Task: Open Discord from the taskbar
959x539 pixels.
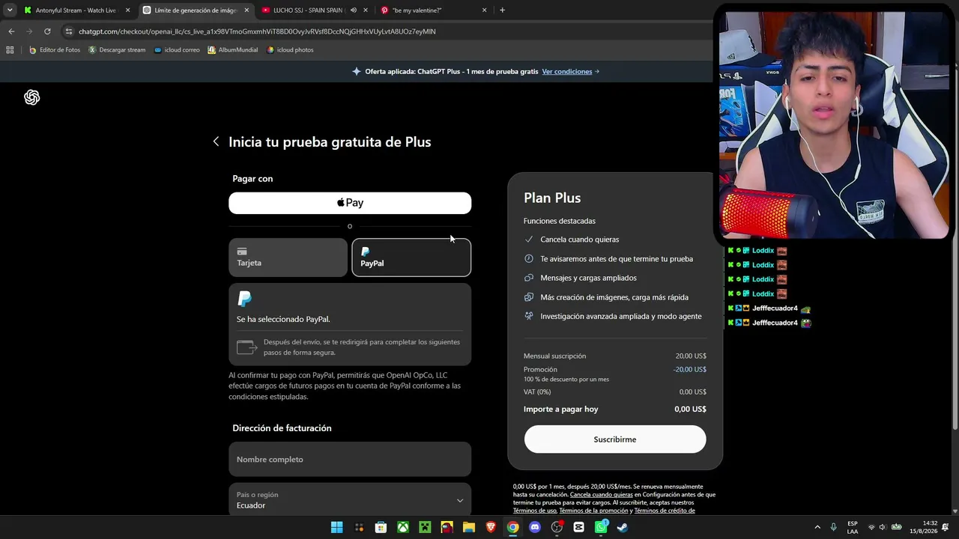Action: (535, 527)
